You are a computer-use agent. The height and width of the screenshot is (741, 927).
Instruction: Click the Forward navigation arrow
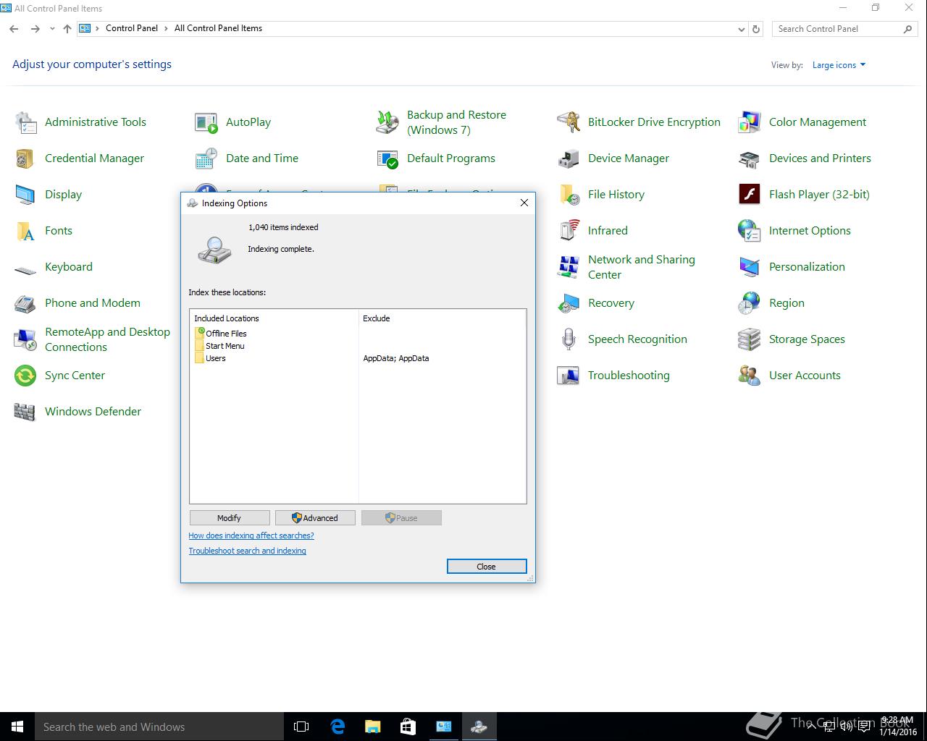point(35,29)
